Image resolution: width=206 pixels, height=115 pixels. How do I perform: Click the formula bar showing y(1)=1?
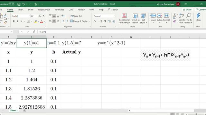pos(122,32)
